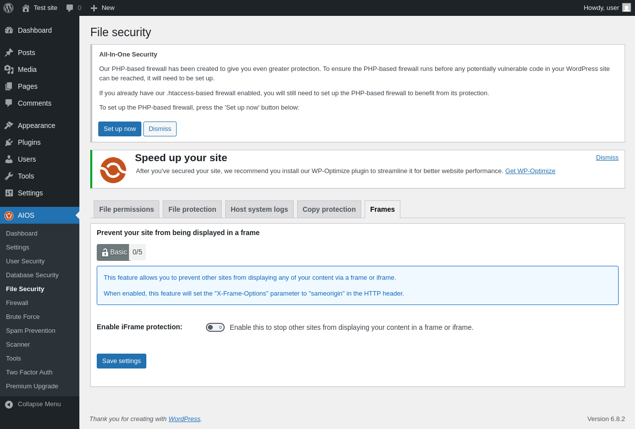The height and width of the screenshot is (429, 635).
Task: Open the WordPress link in footer
Action: coord(185,419)
